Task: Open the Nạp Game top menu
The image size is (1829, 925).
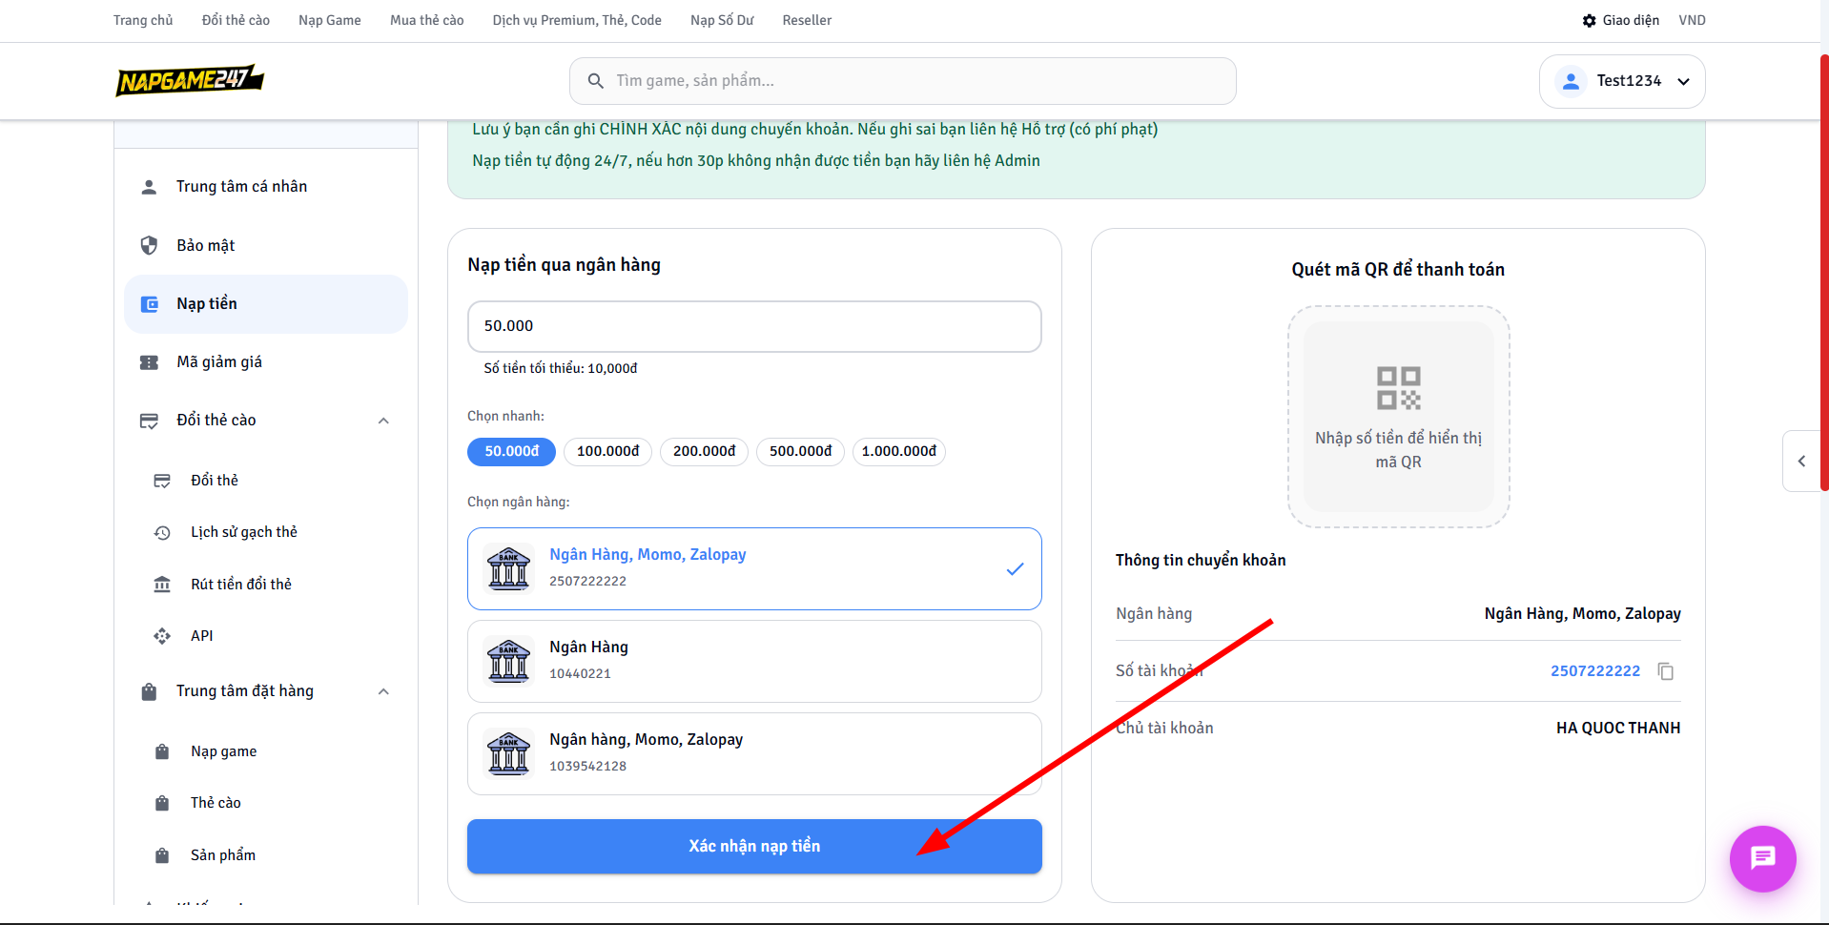Action: pos(329,20)
